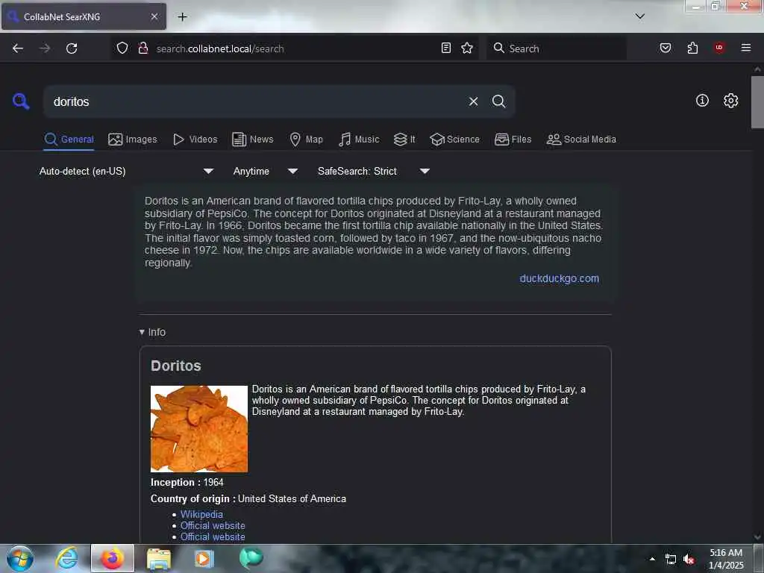764x573 pixels.
Task: Open a new tab with plus button
Action: pyautogui.click(x=182, y=17)
